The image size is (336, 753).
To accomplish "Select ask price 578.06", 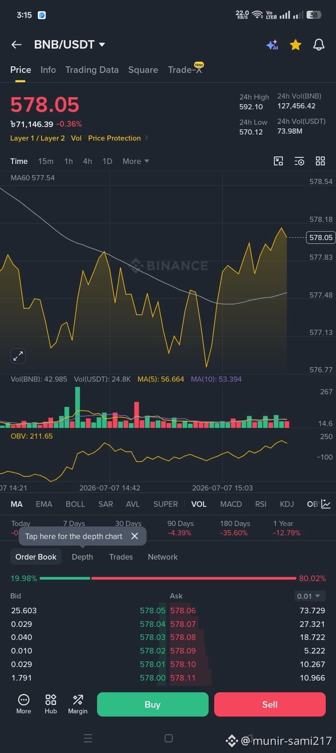I will tap(183, 611).
